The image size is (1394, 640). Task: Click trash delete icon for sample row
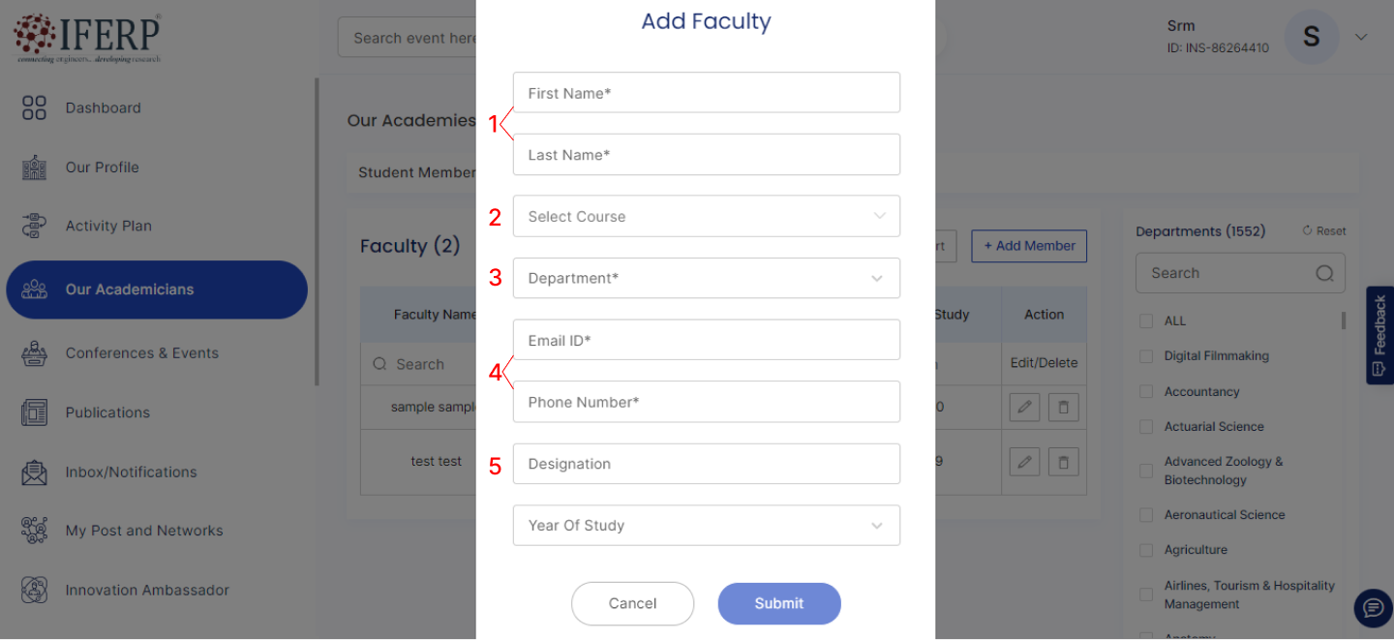(x=1063, y=408)
